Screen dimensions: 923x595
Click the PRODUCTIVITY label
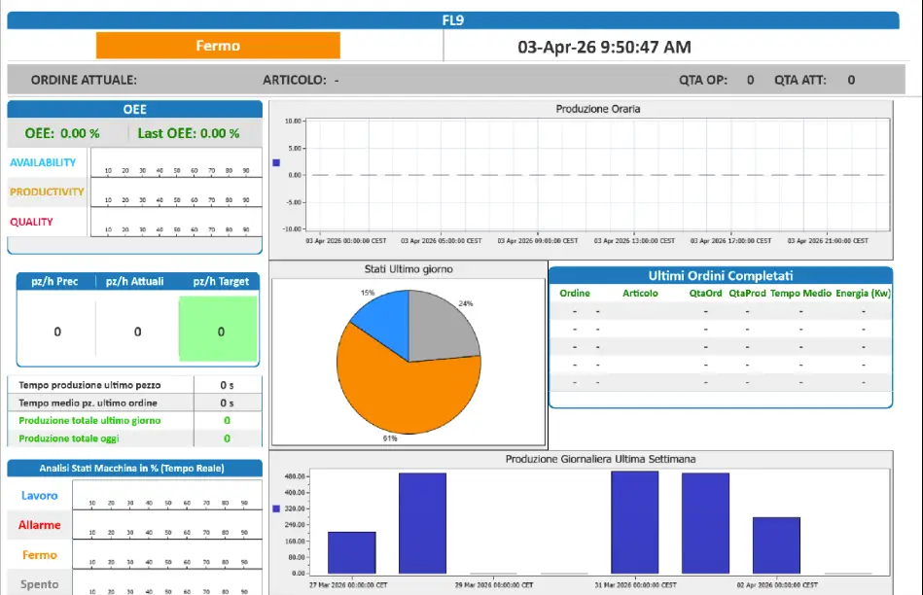coord(47,192)
